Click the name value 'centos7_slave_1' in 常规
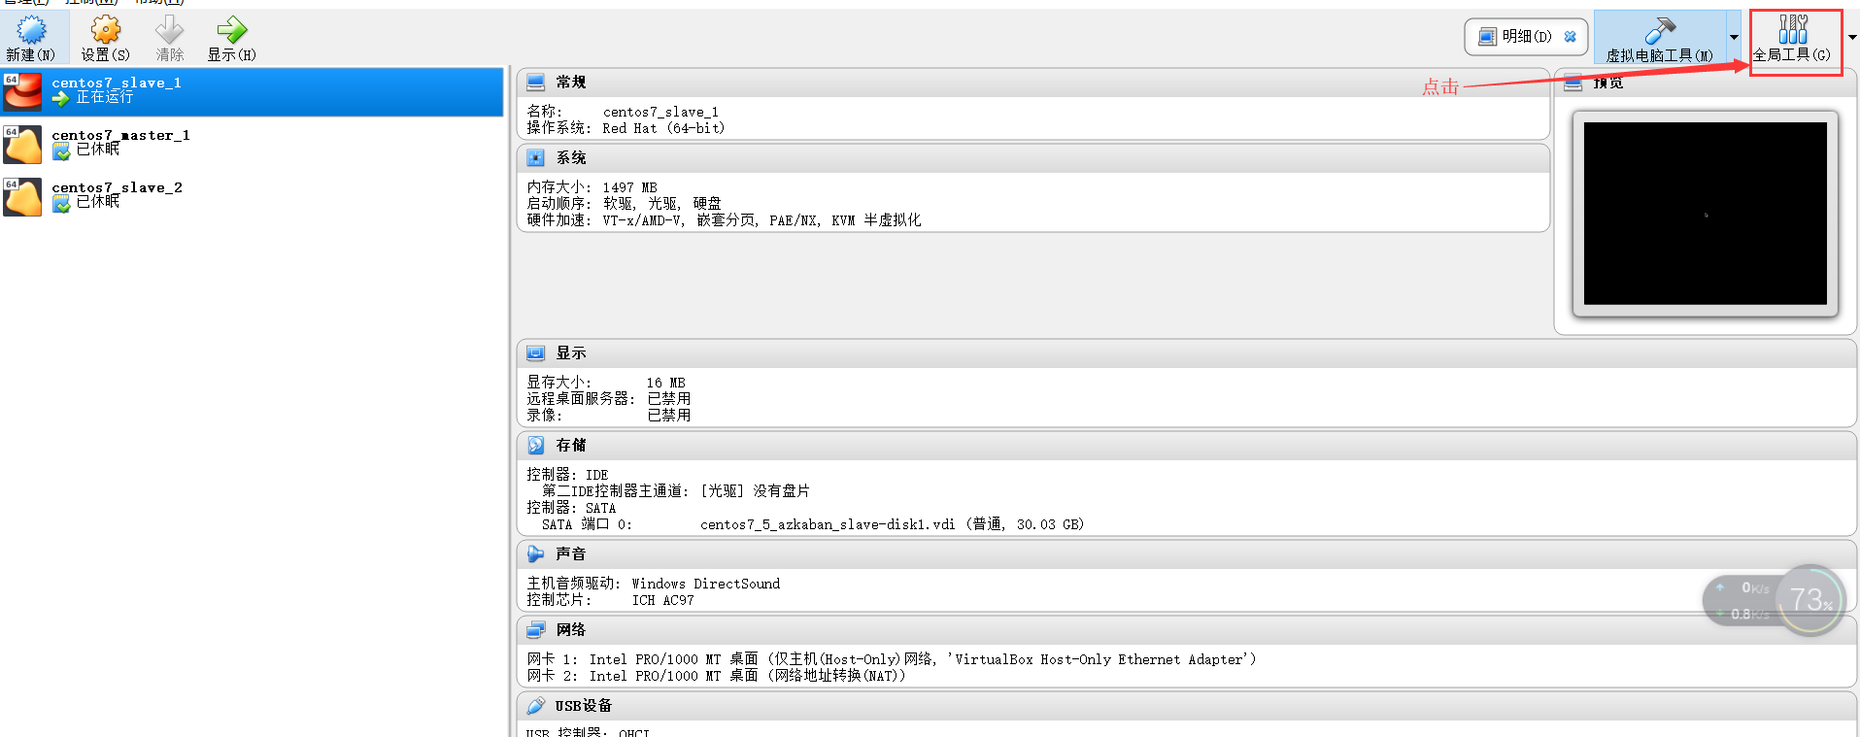Viewport: 1860px width, 737px height. (x=660, y=113)
